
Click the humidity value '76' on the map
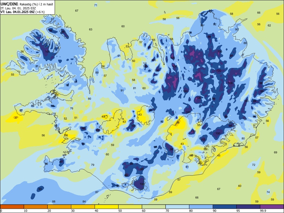[72, 108]
